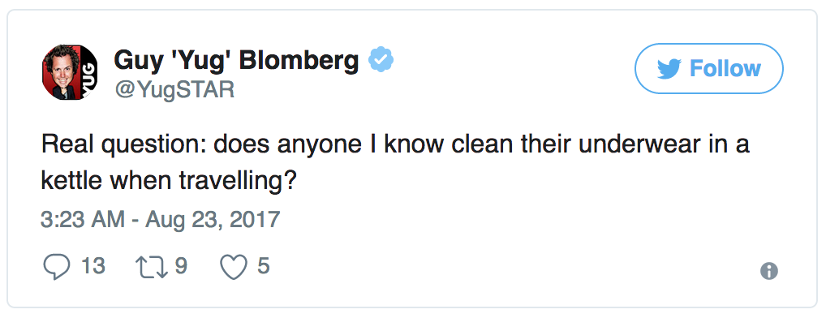The image size is (826, 318).
Task: Open Guy 'Yug' Blomberg's profile name link
Action: point(237,61)
